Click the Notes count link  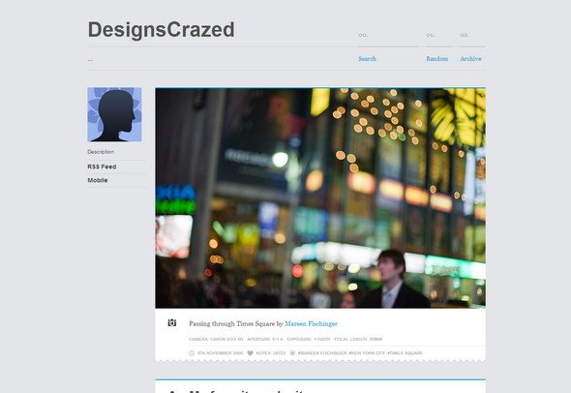[271, 353]
